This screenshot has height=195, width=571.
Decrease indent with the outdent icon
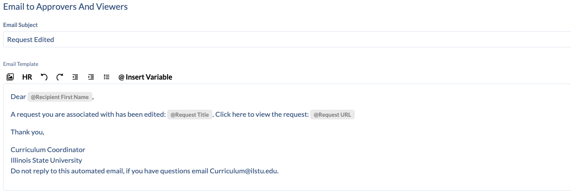(x=75, y=77)
